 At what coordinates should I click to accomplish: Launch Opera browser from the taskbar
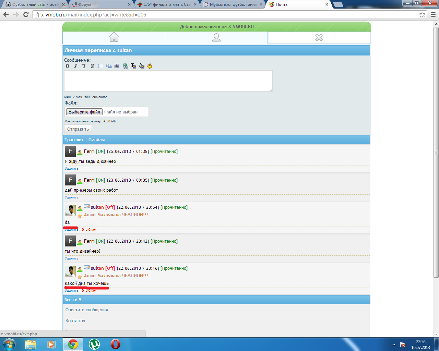(x=116, y=344)
